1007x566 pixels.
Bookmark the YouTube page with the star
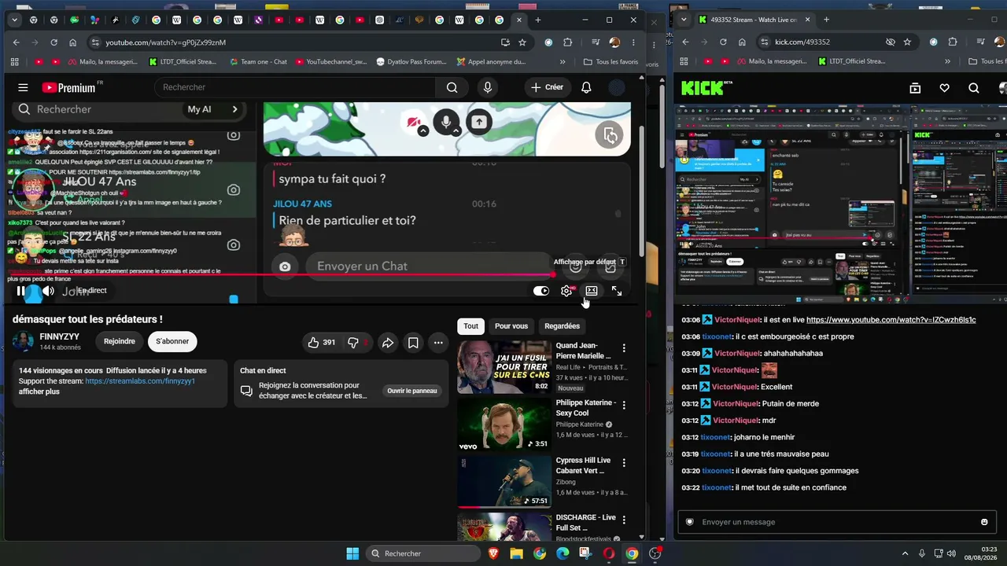(522, 42)
